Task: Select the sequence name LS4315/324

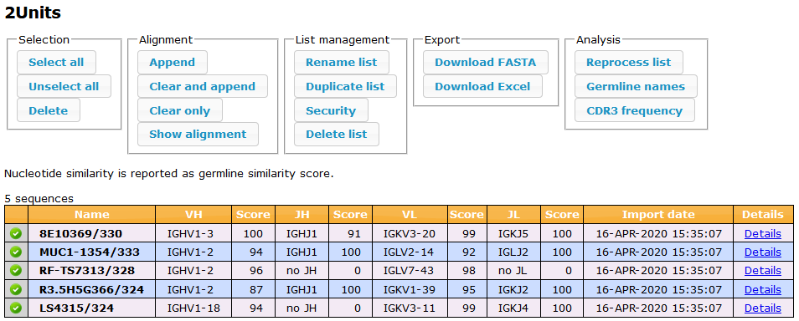Action: click(76, 308)
